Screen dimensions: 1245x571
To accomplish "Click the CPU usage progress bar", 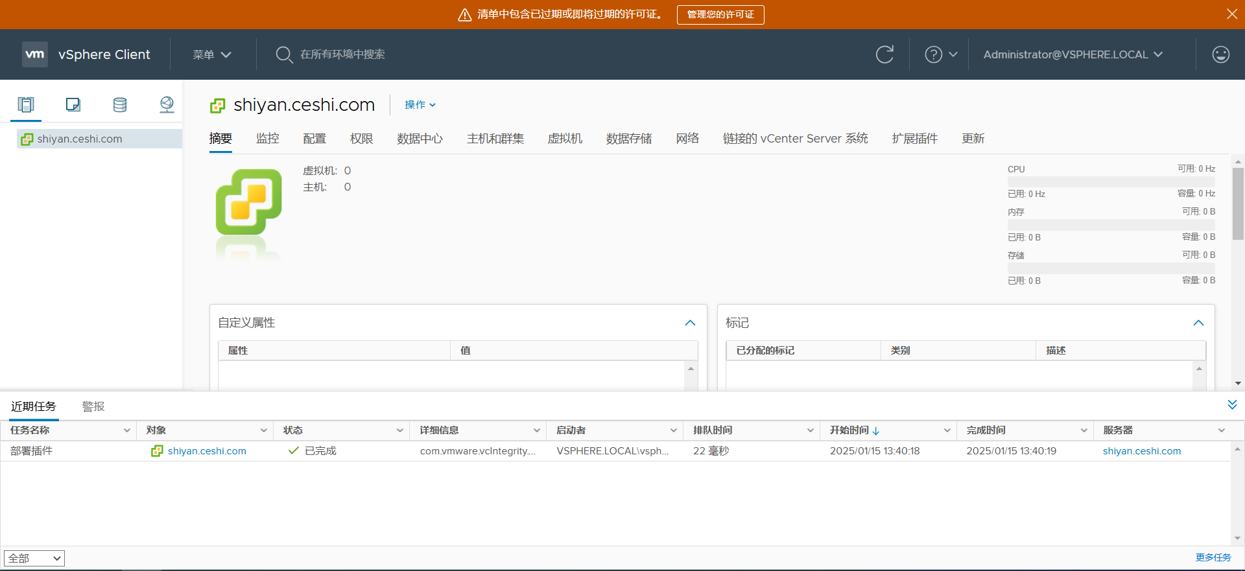I will click(x=1111, y=181).
